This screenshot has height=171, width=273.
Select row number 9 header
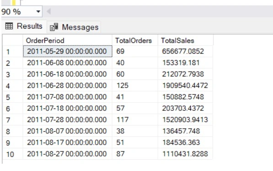coord(13,143)
